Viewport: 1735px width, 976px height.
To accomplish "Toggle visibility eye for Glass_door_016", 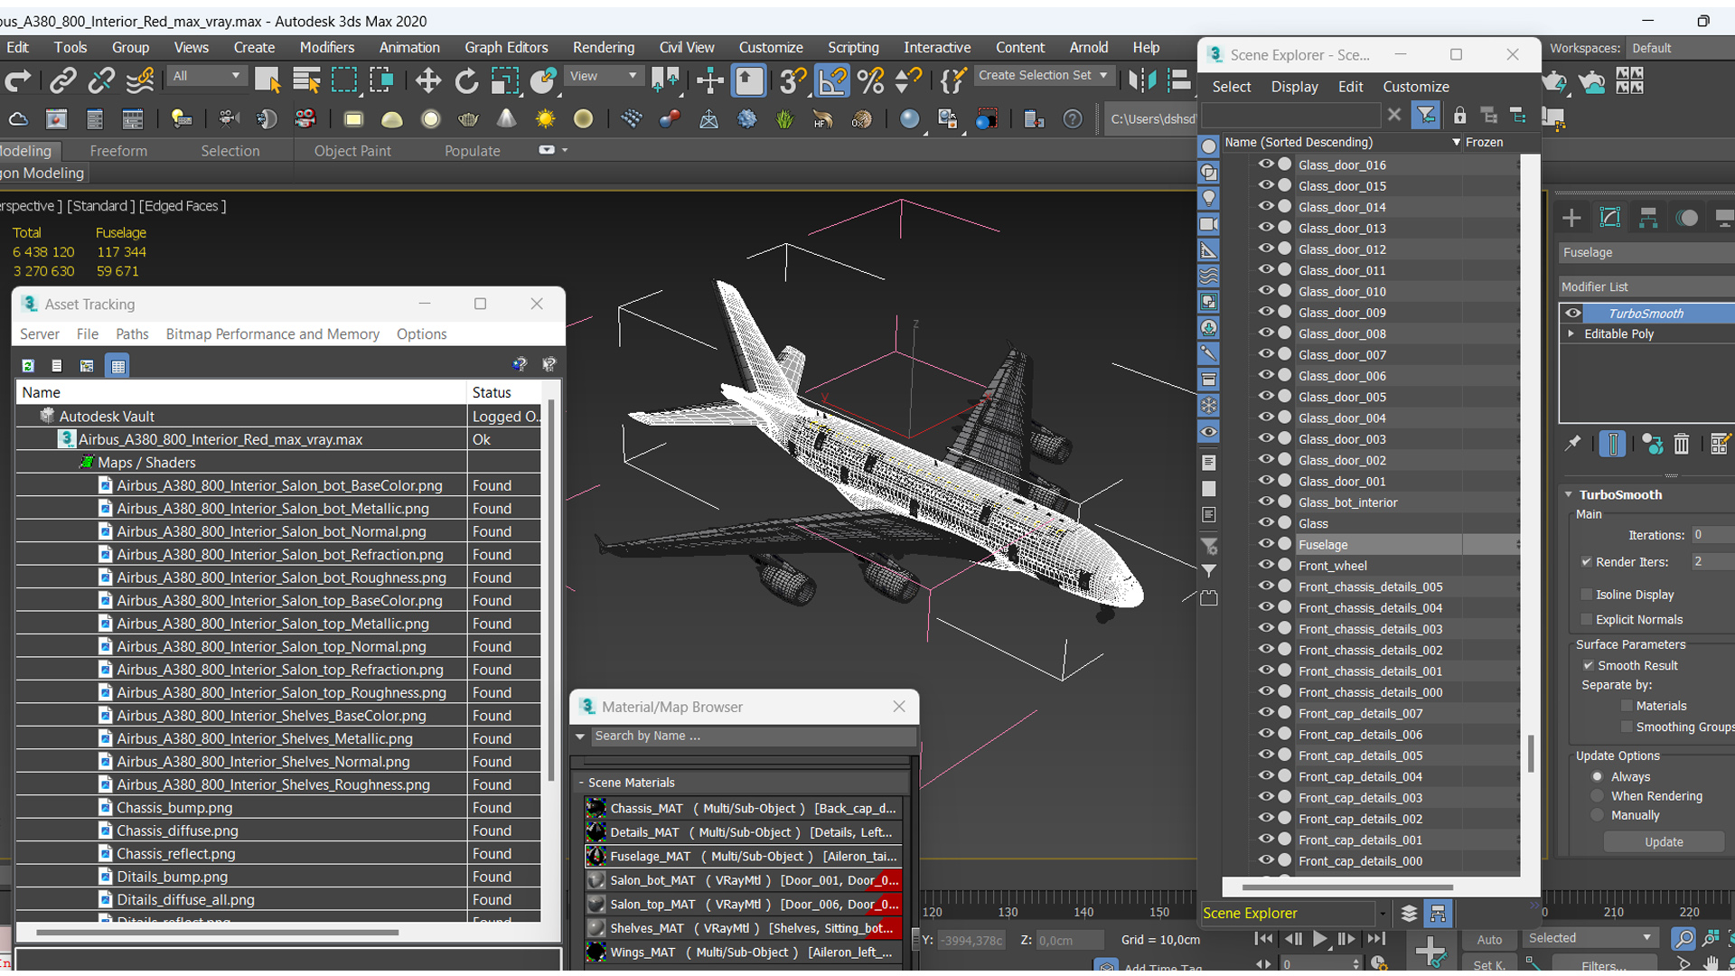I will 1266,164.
